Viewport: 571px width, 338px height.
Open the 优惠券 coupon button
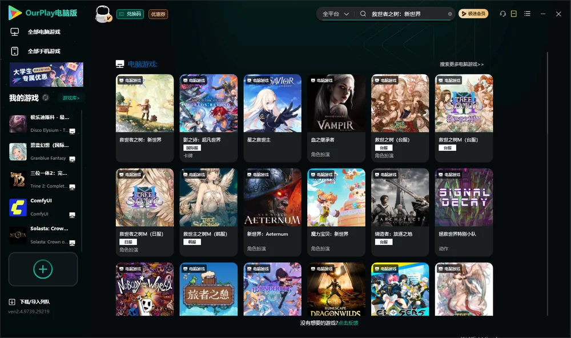click(158, 14)
